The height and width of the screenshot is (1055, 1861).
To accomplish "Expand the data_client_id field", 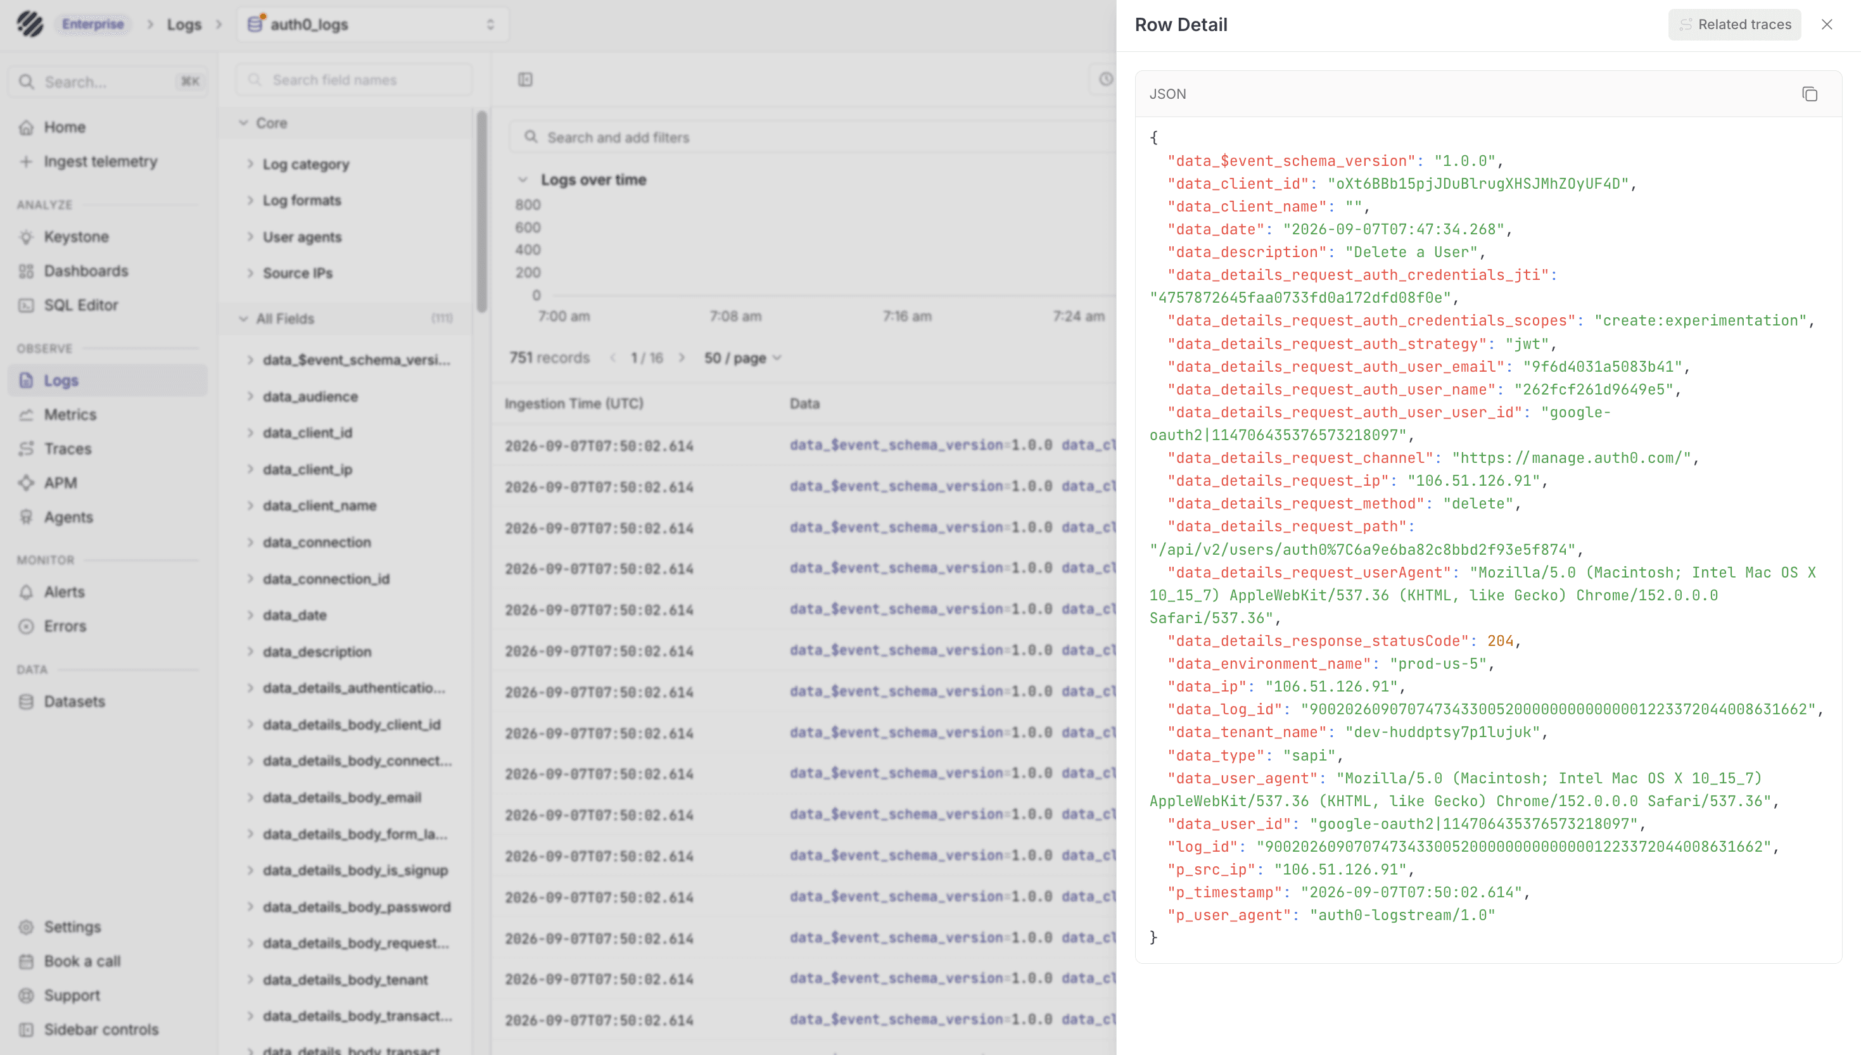I will (250, 433).
